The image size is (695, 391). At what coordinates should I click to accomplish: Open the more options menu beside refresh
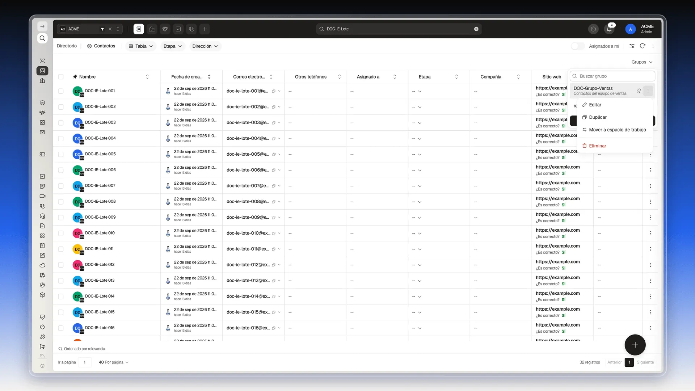coord(653,46)
